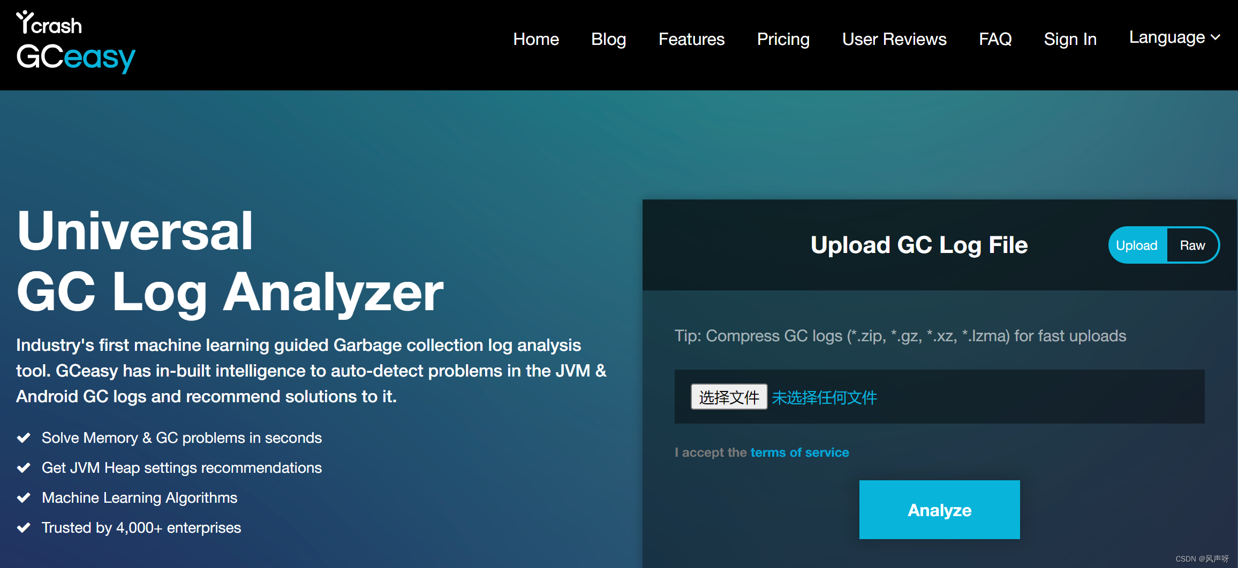Open the Features page
The image size is (1238, 568).
[x=691, y=39]
